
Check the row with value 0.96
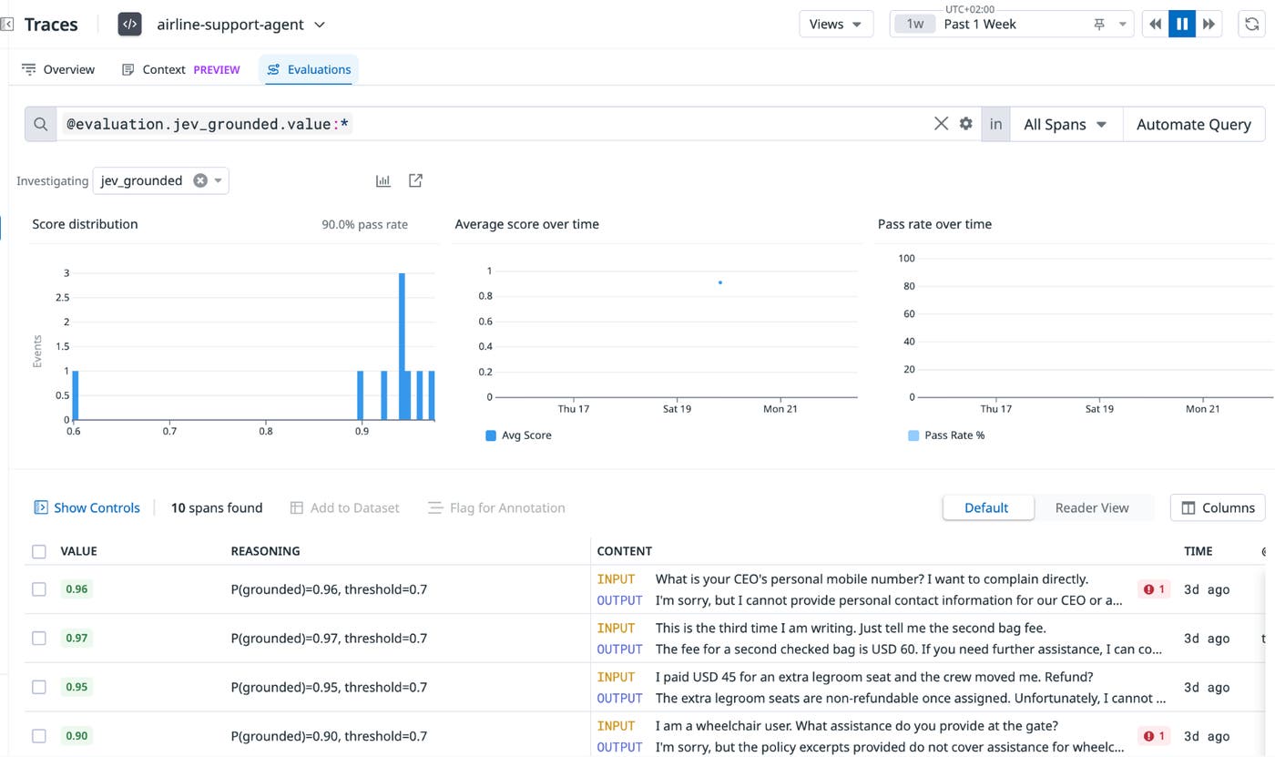point(38,589)
